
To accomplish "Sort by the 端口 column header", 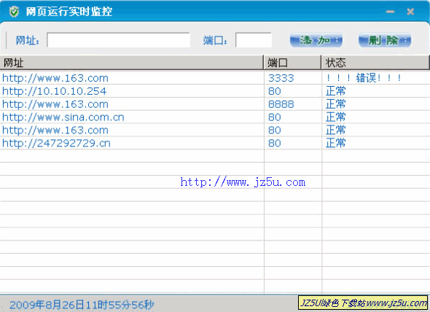I will 292,63.
